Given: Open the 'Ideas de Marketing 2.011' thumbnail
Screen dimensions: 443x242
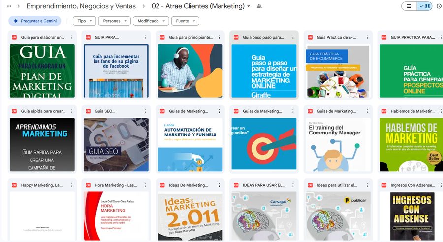Looking at the screenshot, I should coord(190,216).
